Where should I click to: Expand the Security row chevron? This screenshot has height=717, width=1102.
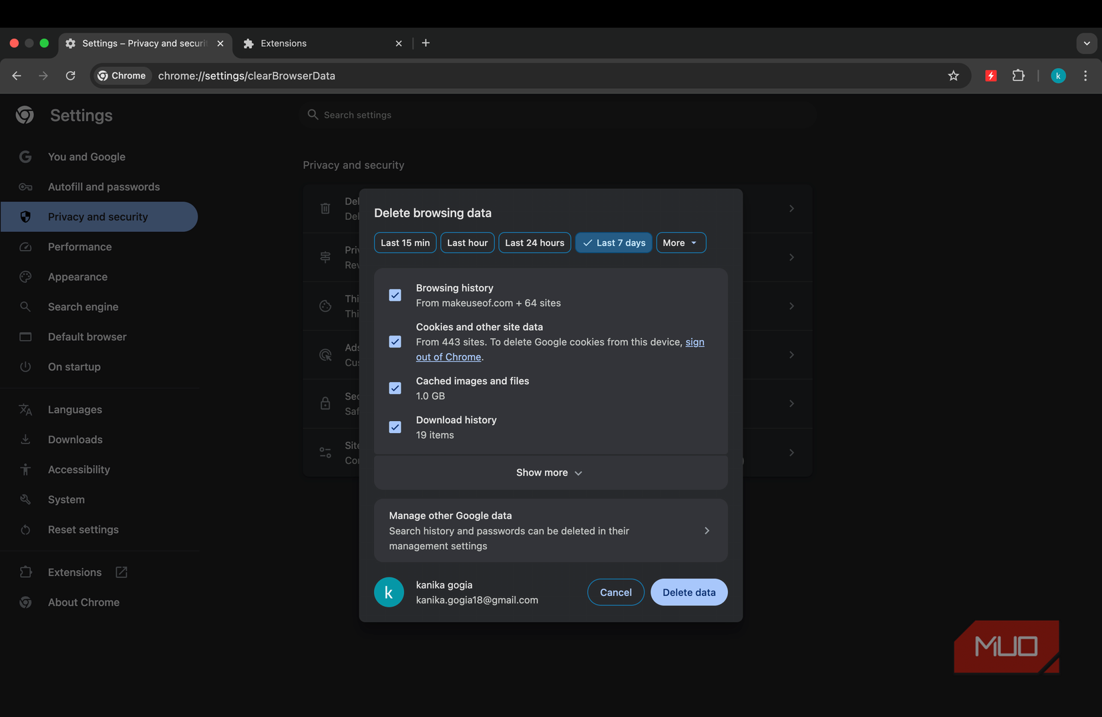(x=791, y=404)
